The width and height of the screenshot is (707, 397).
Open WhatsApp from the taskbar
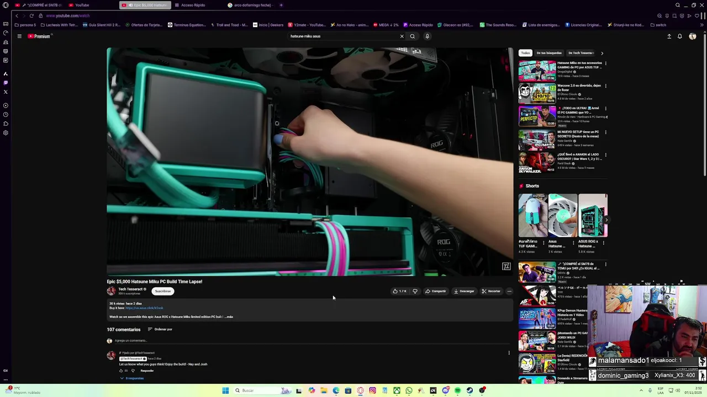coord(409,390)
